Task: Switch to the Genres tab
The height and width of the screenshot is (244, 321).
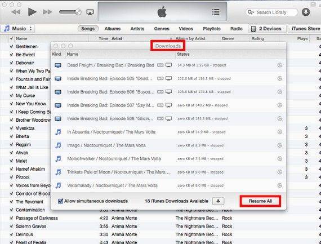Action: tap(162, 29)
